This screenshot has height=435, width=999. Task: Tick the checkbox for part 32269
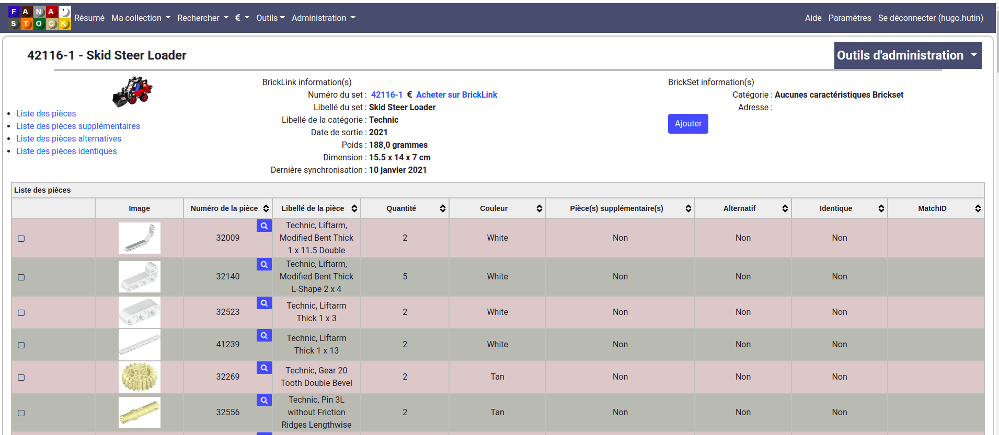click(21, 378)
